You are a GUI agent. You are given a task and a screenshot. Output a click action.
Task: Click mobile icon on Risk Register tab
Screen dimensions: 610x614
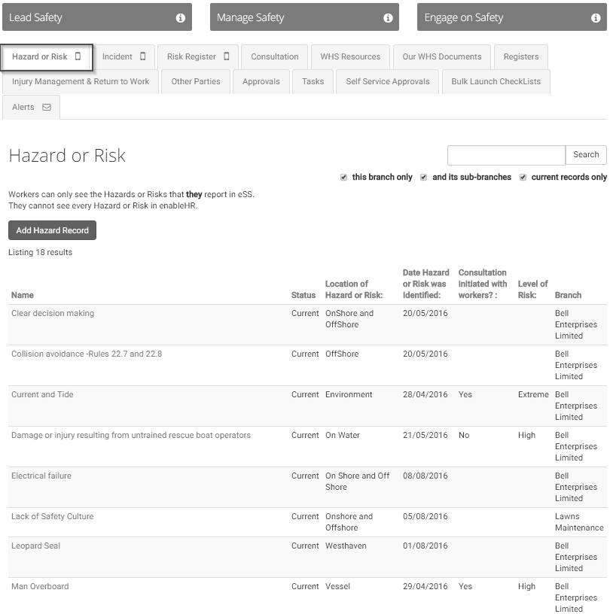tap(226, 56)
